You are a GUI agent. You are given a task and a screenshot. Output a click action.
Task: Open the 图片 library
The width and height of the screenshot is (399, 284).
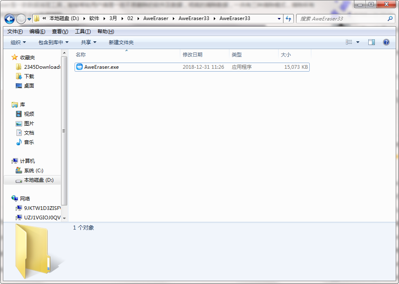29,124
